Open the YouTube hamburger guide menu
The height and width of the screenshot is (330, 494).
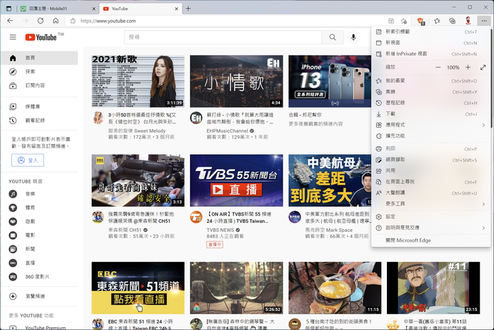click(x=12, y=37)
